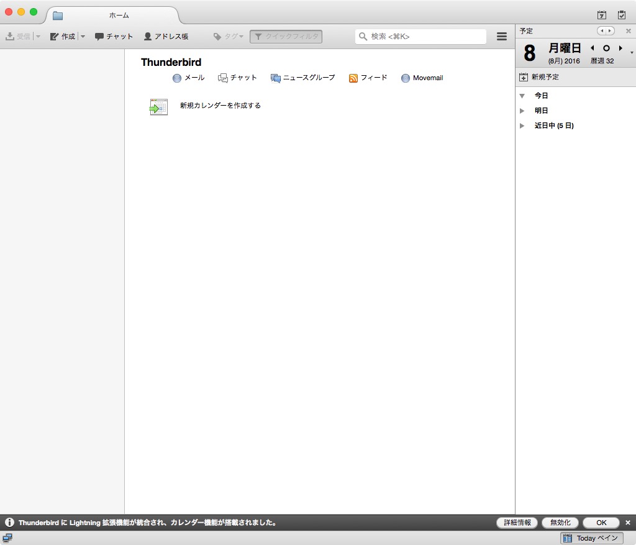Click the large date number 8
The image size is (636, 545).
tap(530, 53)
